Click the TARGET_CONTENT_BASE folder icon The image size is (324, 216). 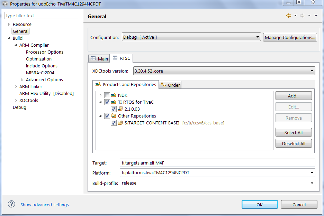[120, 123]
